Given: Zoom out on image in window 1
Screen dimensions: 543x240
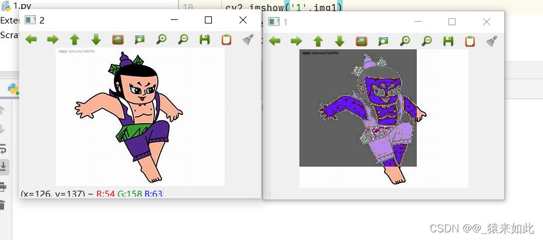Looking at the screenshot, I should pyautogui.click(x=427, y=41).
